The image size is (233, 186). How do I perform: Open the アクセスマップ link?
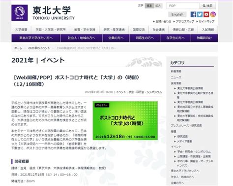click(185, 21)
